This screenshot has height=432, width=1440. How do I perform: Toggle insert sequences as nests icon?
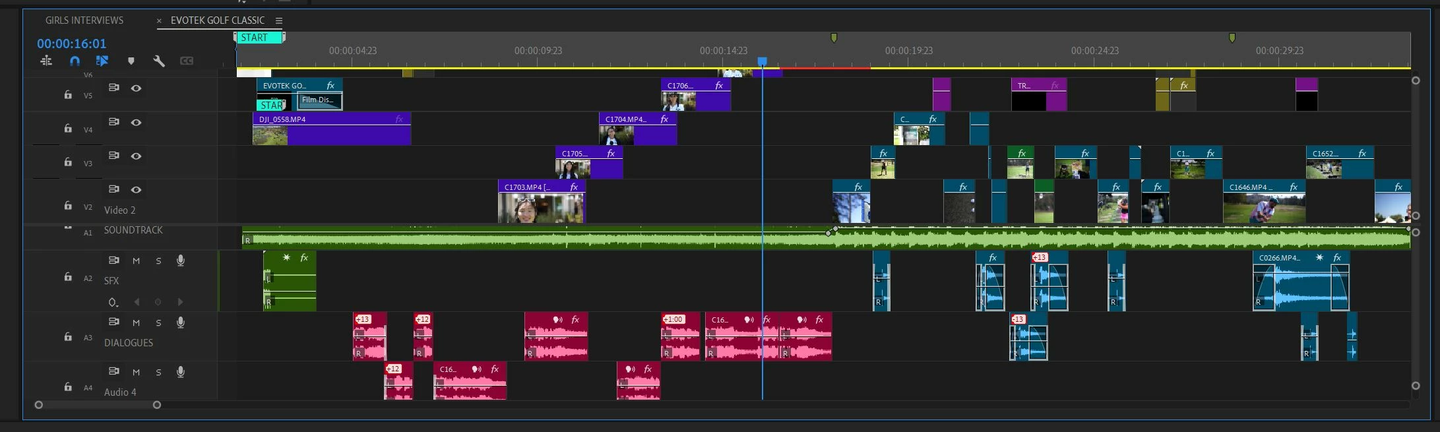[46, 61]
